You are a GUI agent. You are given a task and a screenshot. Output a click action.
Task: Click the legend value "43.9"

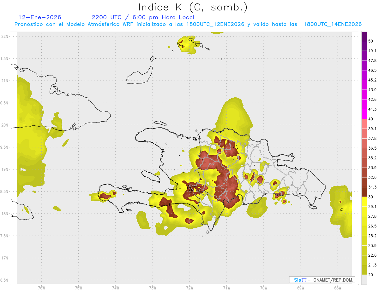(x=372, y=90)
